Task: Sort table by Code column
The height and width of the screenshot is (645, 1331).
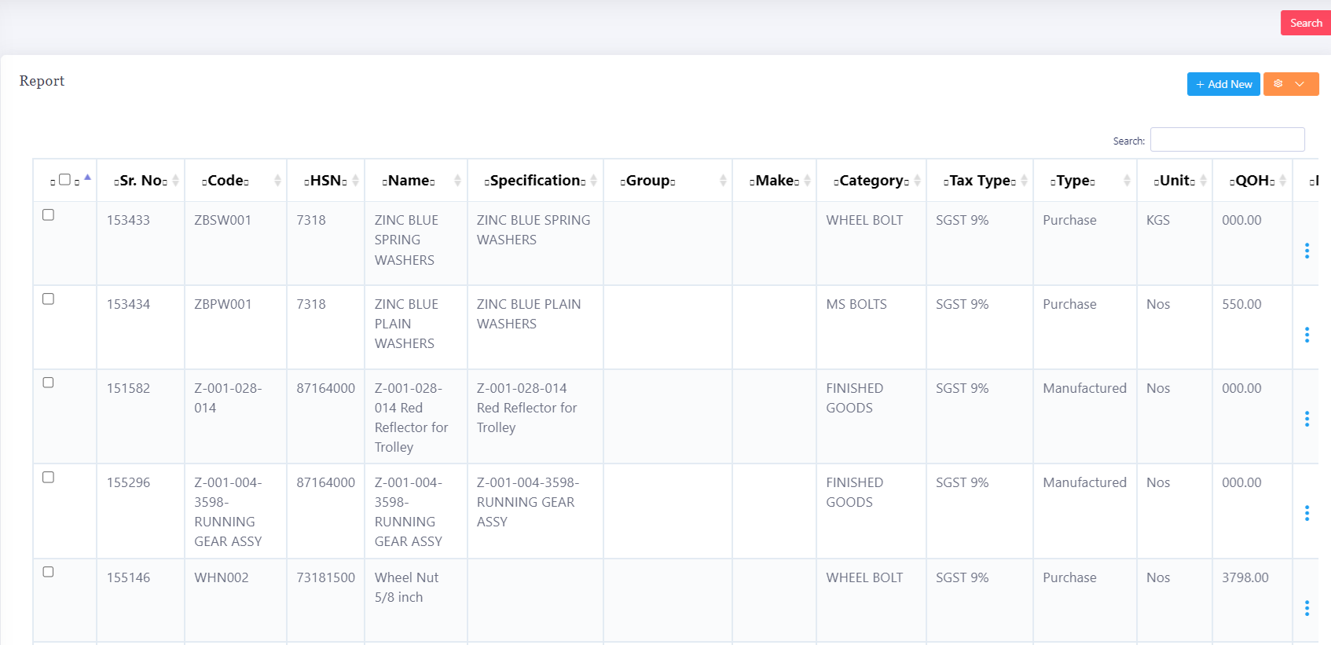Action: (236, 181)
